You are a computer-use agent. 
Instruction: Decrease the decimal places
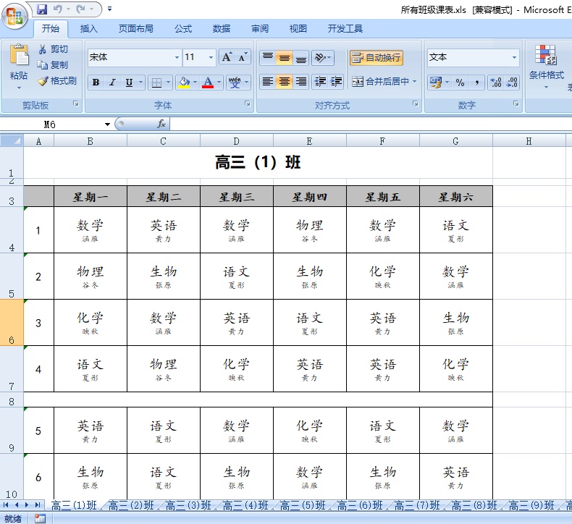click(512, 83)
